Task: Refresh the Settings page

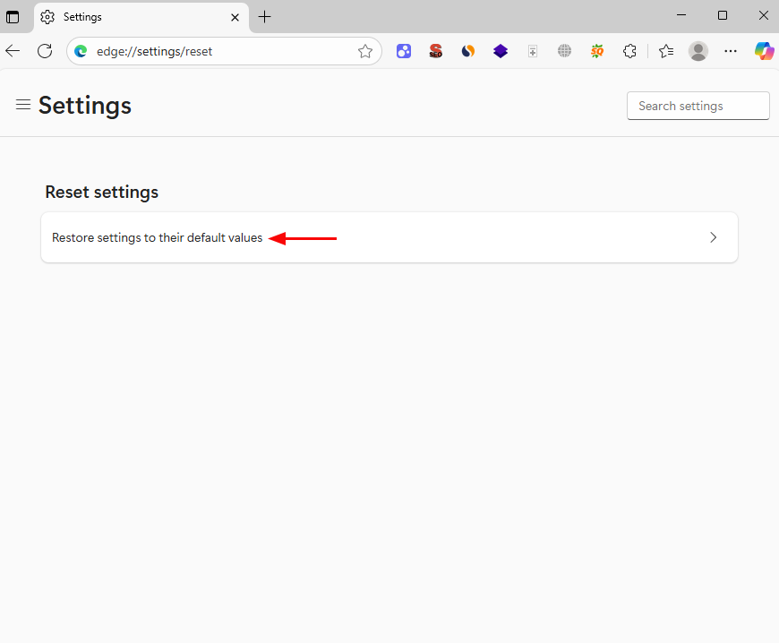Action: click(x=45, y=51)
